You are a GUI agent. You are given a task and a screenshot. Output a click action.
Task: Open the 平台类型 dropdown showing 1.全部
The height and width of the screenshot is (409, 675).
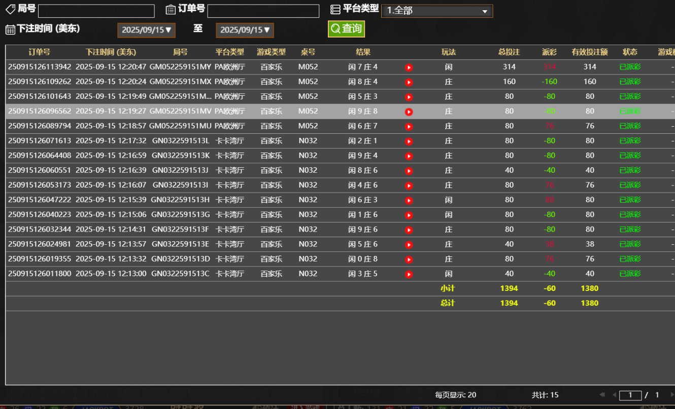tap(436, 11)
